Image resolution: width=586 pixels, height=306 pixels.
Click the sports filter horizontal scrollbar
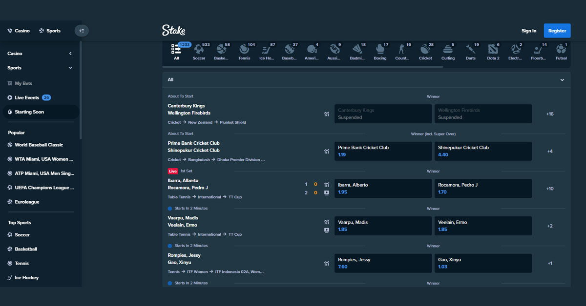pos(303,67)
